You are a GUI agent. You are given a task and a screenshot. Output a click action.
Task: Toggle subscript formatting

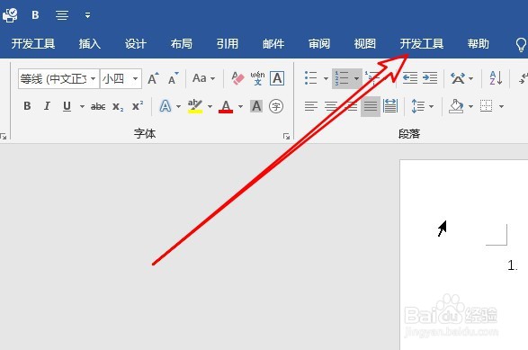click(118, 107)
